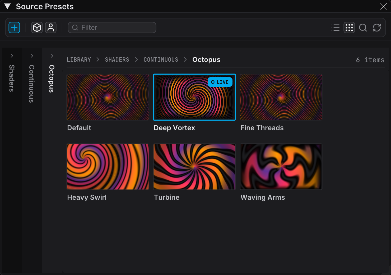The height and width of the screenshot is (275, 391).
Task: Select the Continuous vertical tab
Action: [32, 84]
